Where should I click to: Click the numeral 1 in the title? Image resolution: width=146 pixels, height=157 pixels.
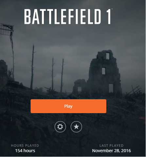coord(109,17)
